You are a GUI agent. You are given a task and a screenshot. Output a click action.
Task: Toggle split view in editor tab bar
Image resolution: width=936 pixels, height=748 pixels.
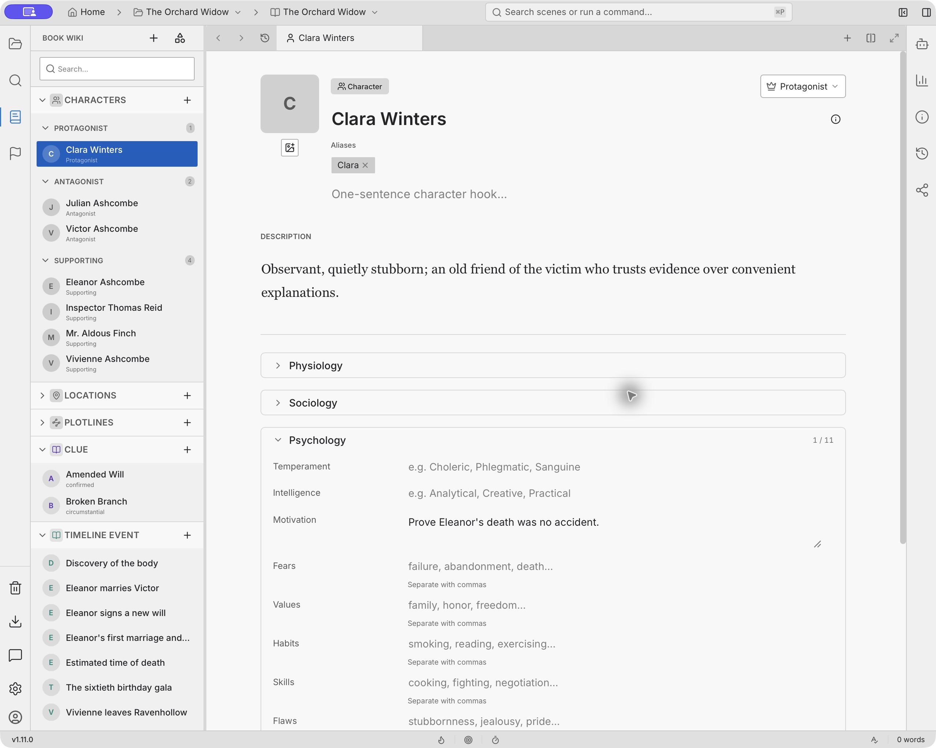tap(871, 38)
